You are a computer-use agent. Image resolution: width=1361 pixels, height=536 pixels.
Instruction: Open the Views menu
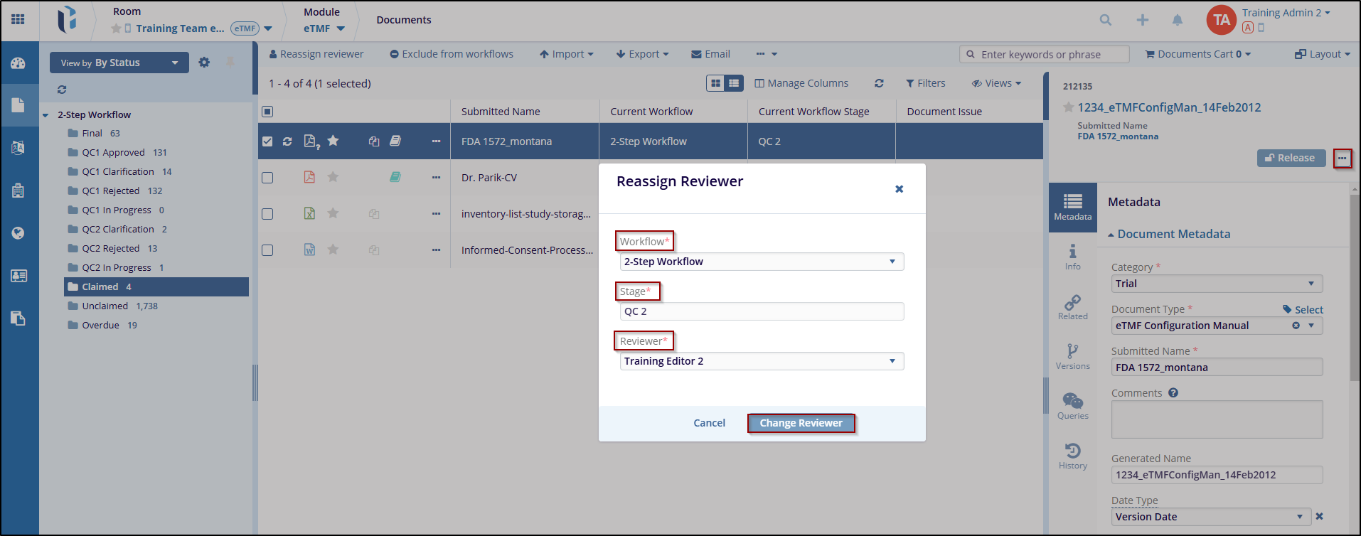[997, 83]
